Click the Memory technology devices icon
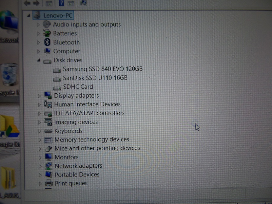The image size is (272, 204). pyautogui.click(x=49, y=140)
